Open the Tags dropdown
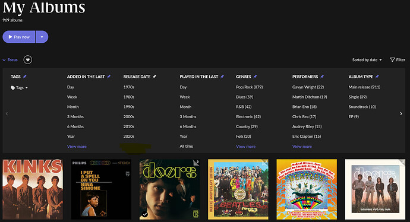410x222 pixels. (x=20, y=88)
